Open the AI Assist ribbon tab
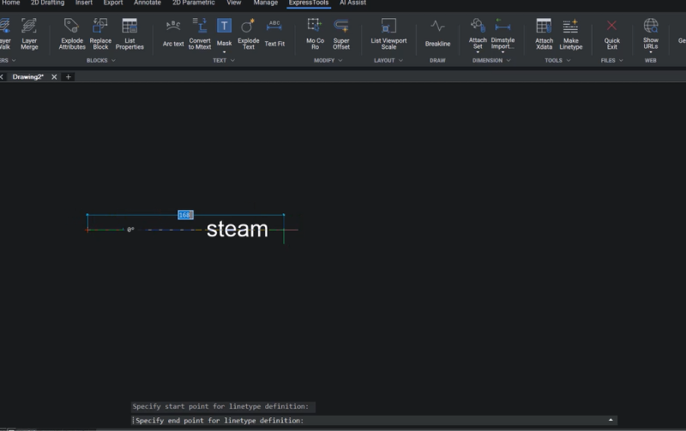686x431 pixels. click(352, 3)
